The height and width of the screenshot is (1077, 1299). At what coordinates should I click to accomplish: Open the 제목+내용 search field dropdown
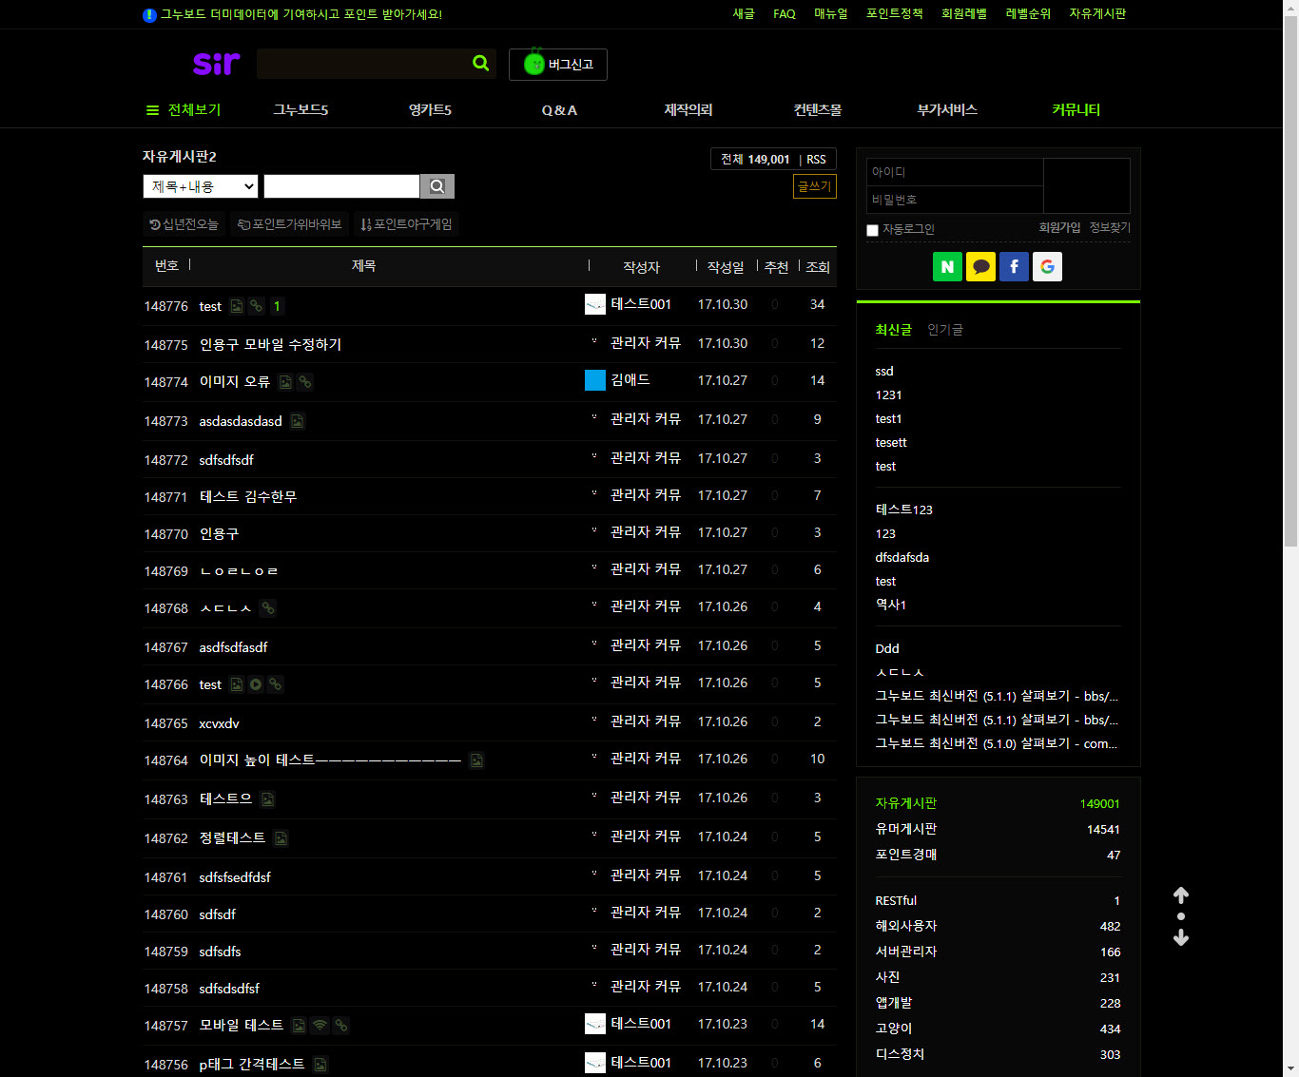click(201, 186)
